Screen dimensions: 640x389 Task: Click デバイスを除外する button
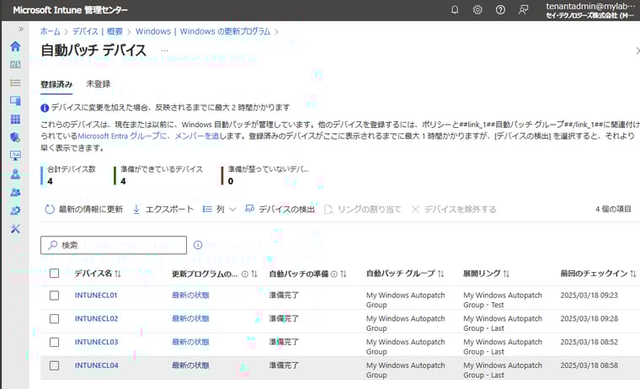[x=454, y=210]
